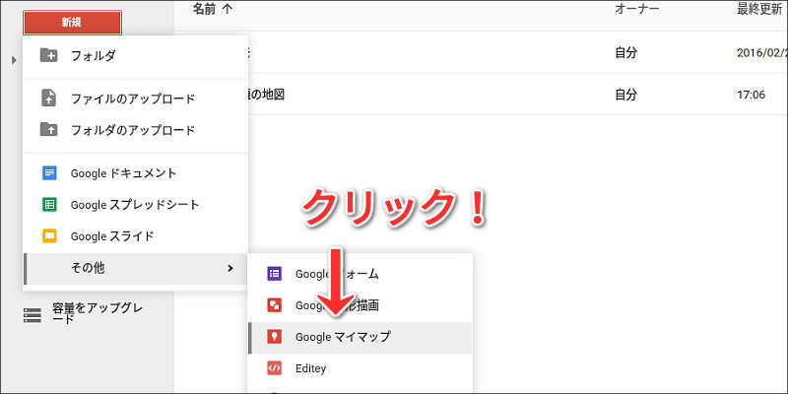Click the blue Google Docs icon
Viewport: 788px width, 394px height.
point(49,173)
